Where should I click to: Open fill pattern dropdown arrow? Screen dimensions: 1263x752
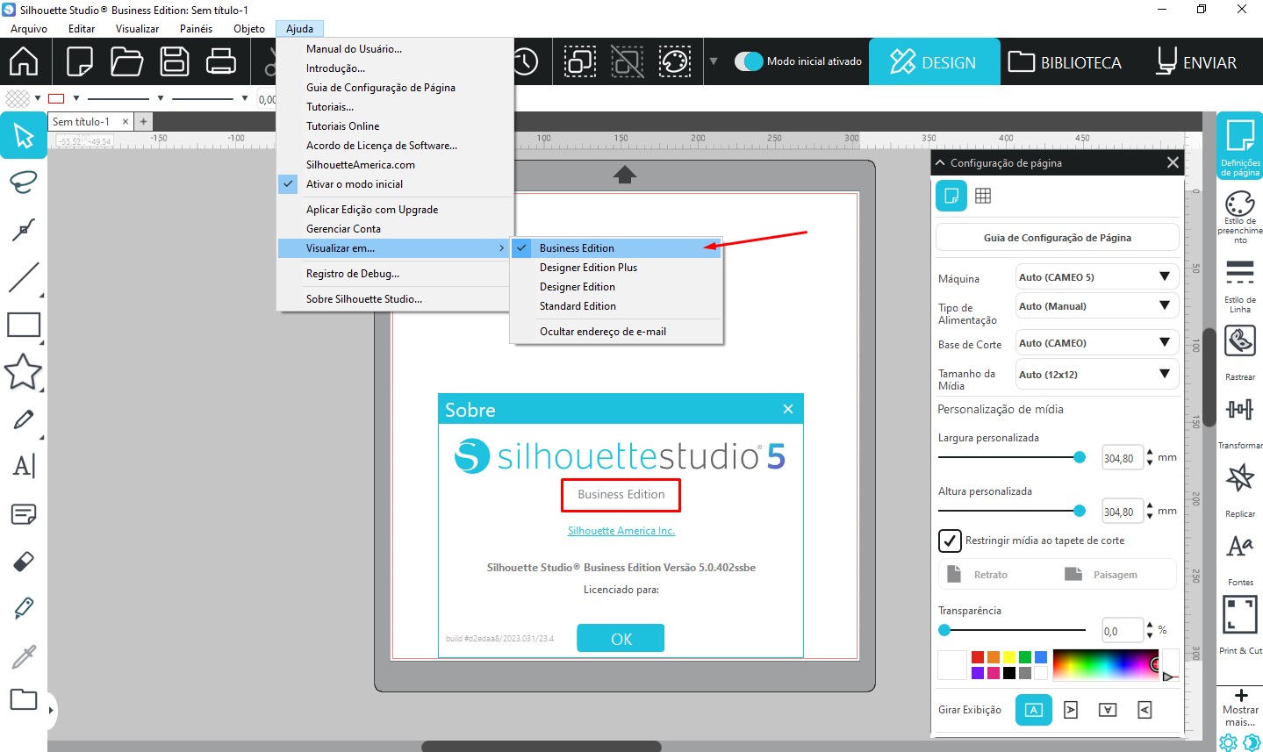pos(38,98)
